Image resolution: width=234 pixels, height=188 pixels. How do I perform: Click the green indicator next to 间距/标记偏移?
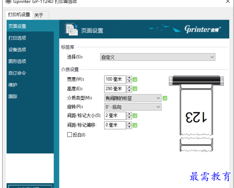pyautogui.click(x=135, y=125)
